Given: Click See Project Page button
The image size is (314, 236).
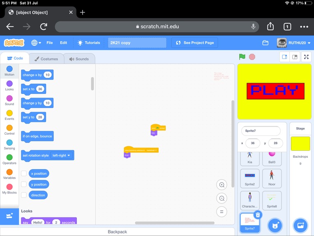Looking at the screenshot, I should coord(195,43).
